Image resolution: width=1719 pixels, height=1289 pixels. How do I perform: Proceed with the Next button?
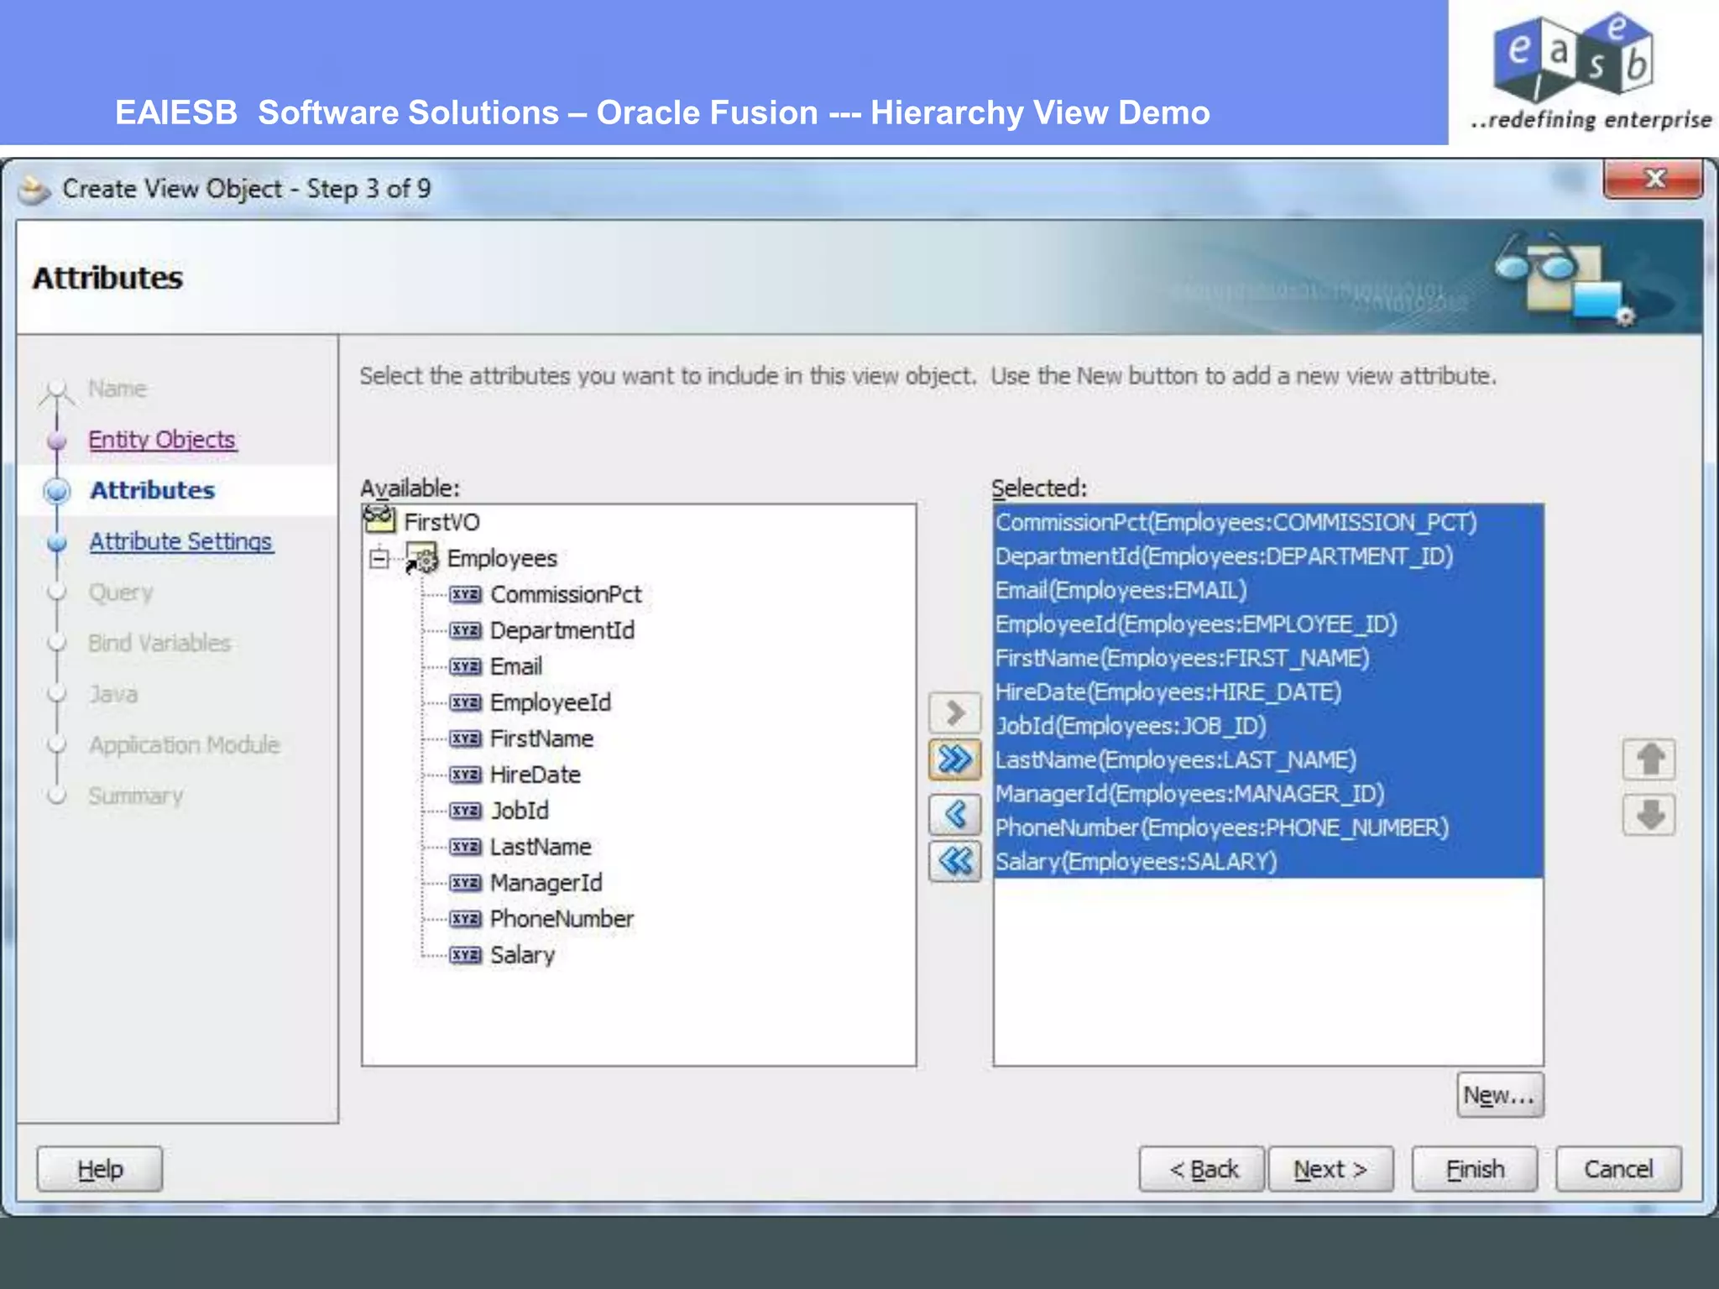click(1330, 1169)
